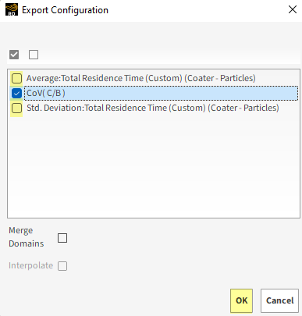The height and width of the screenshot is (316, 302).
Task: Click the disabled Interpolate checkbox
Action: [x=62, y=266]
